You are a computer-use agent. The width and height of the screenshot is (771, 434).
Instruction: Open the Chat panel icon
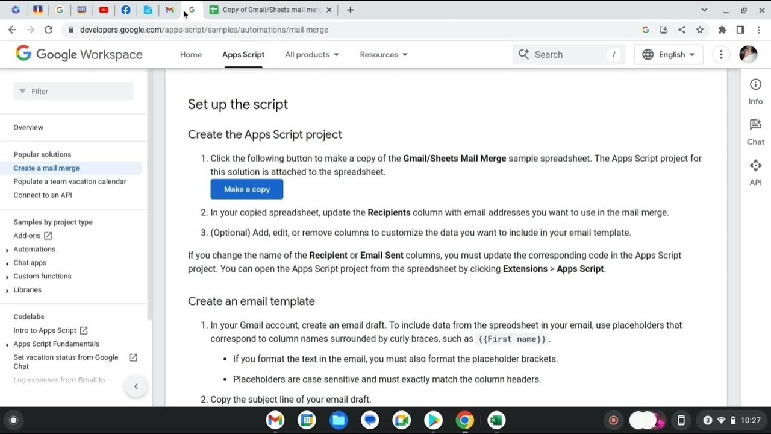coord(755,132)
